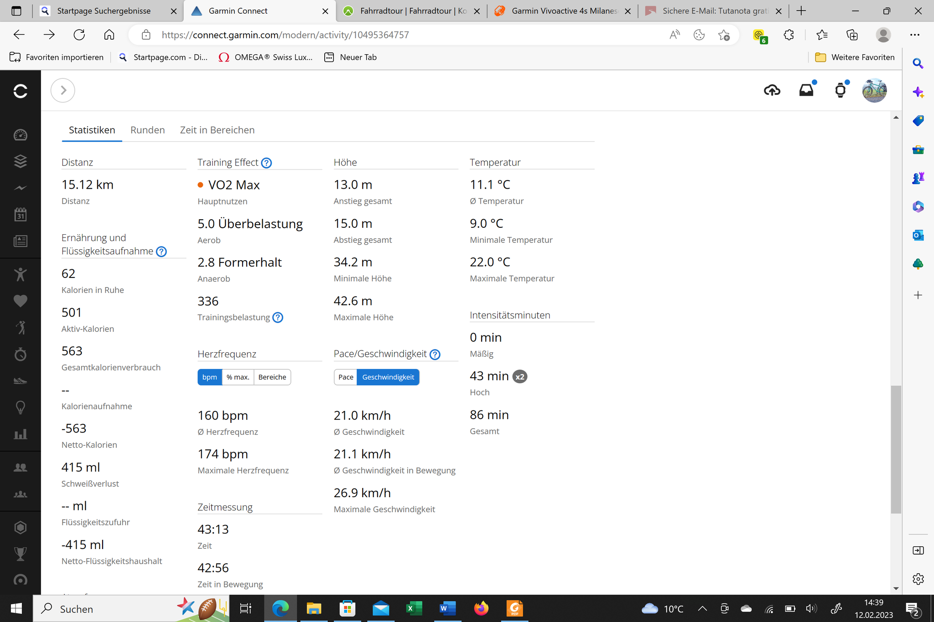The image size is (934, 622).
Task: Click the upload cloud icon in header
Action: (772, 90)
